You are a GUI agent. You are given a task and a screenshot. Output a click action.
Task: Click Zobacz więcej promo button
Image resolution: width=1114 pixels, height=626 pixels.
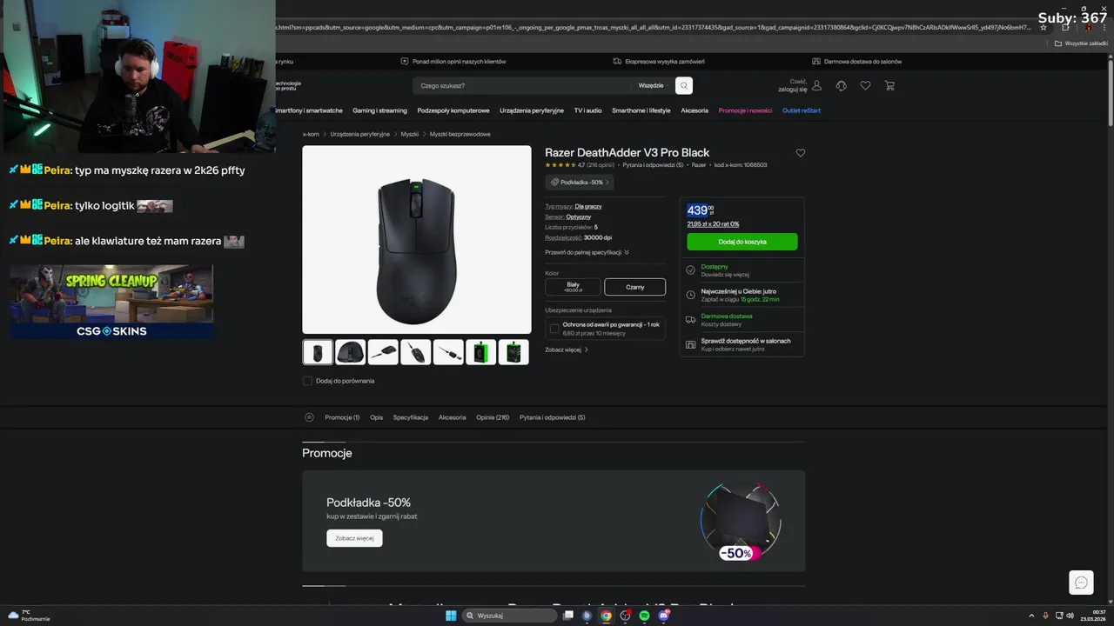[354, 538]
